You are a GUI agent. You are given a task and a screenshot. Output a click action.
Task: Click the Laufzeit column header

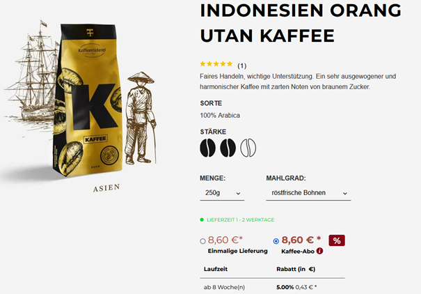[x=216, y=269]
